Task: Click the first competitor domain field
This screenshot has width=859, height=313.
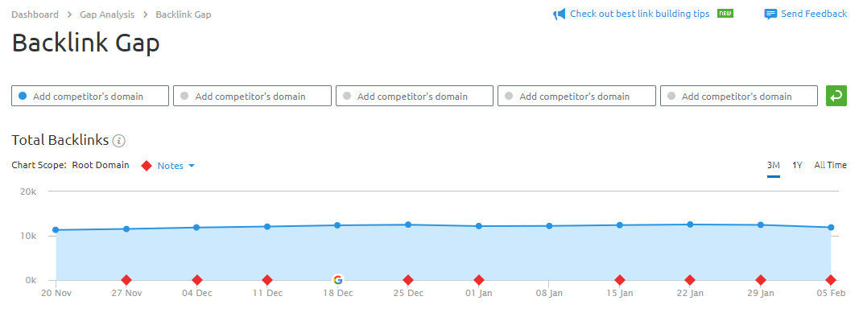Action: (90, 96)
